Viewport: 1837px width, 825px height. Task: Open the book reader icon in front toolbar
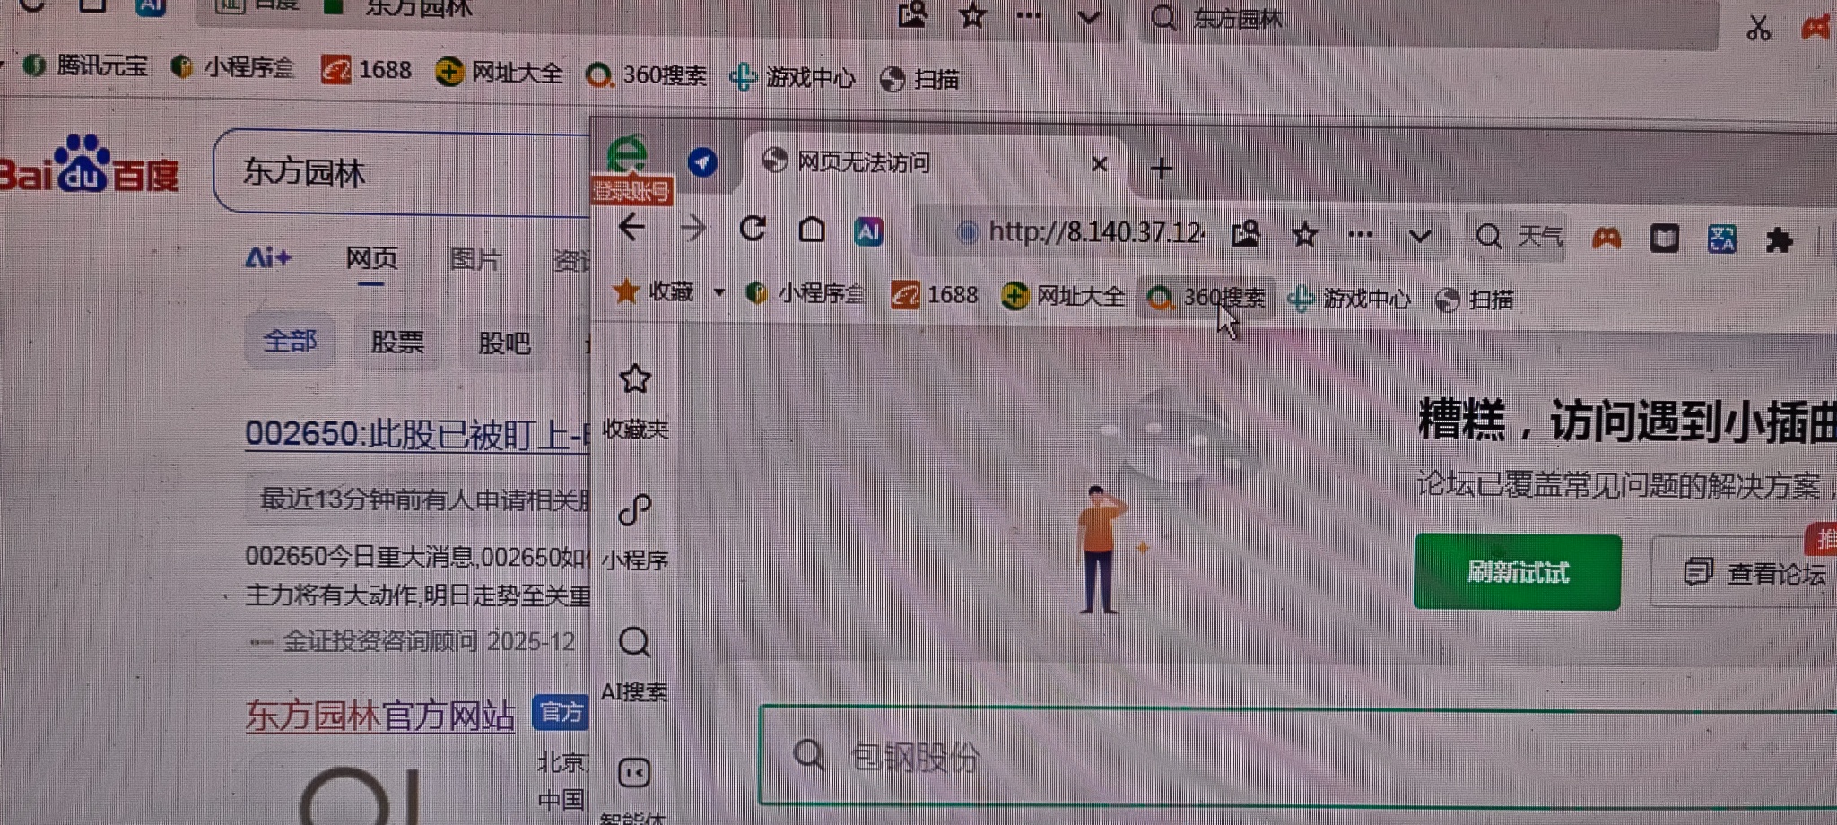1665,239
